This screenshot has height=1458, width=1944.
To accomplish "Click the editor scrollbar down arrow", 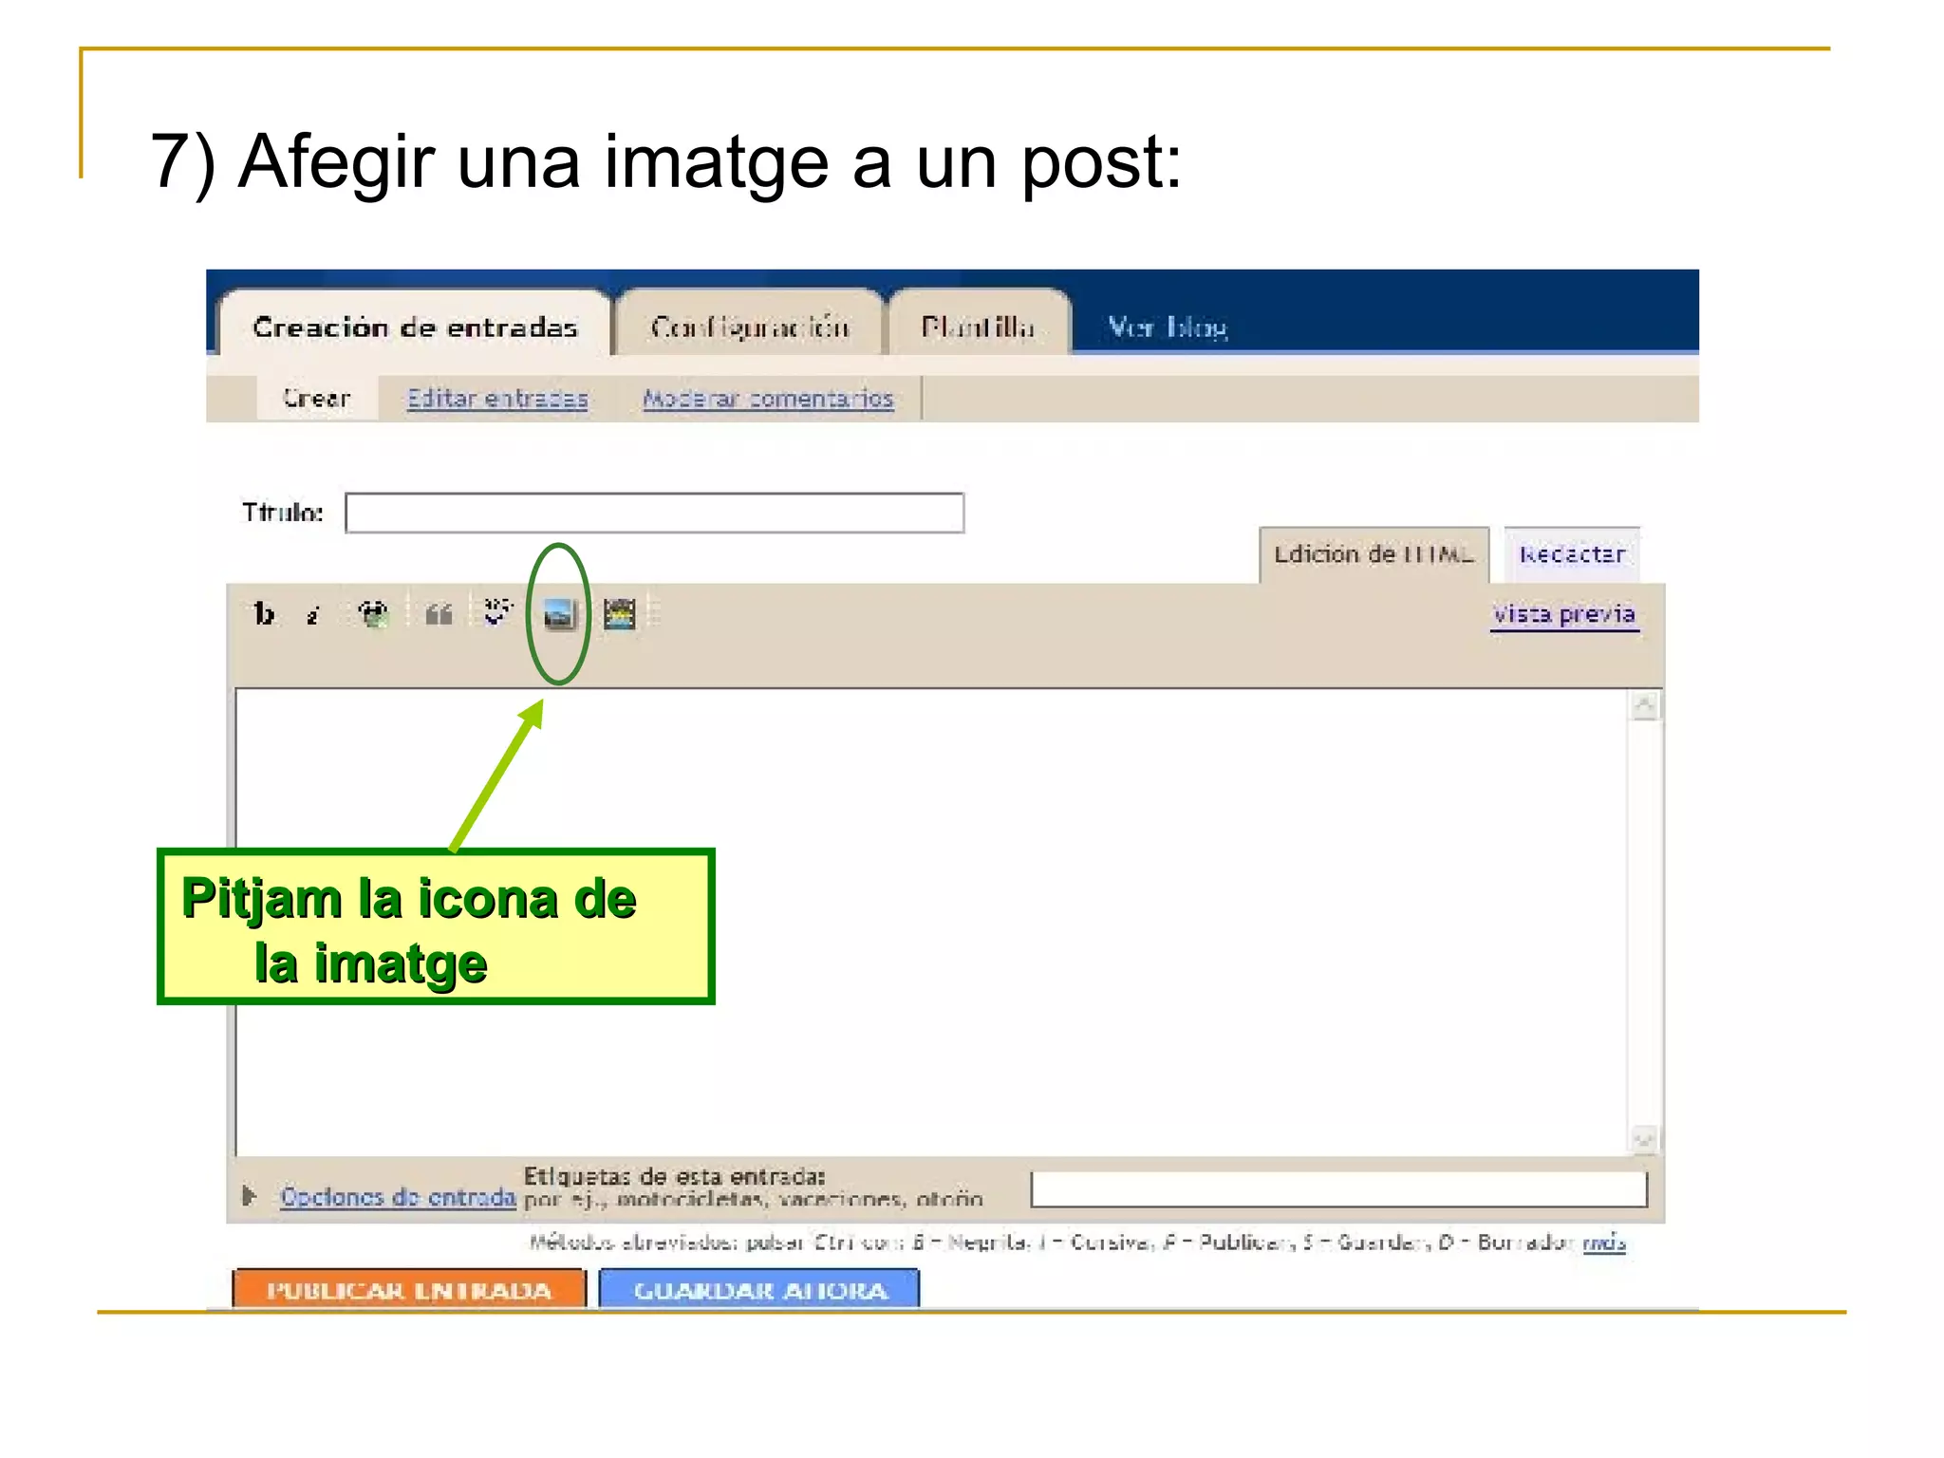I will pyautogui.click(x=1645, y=1139).
